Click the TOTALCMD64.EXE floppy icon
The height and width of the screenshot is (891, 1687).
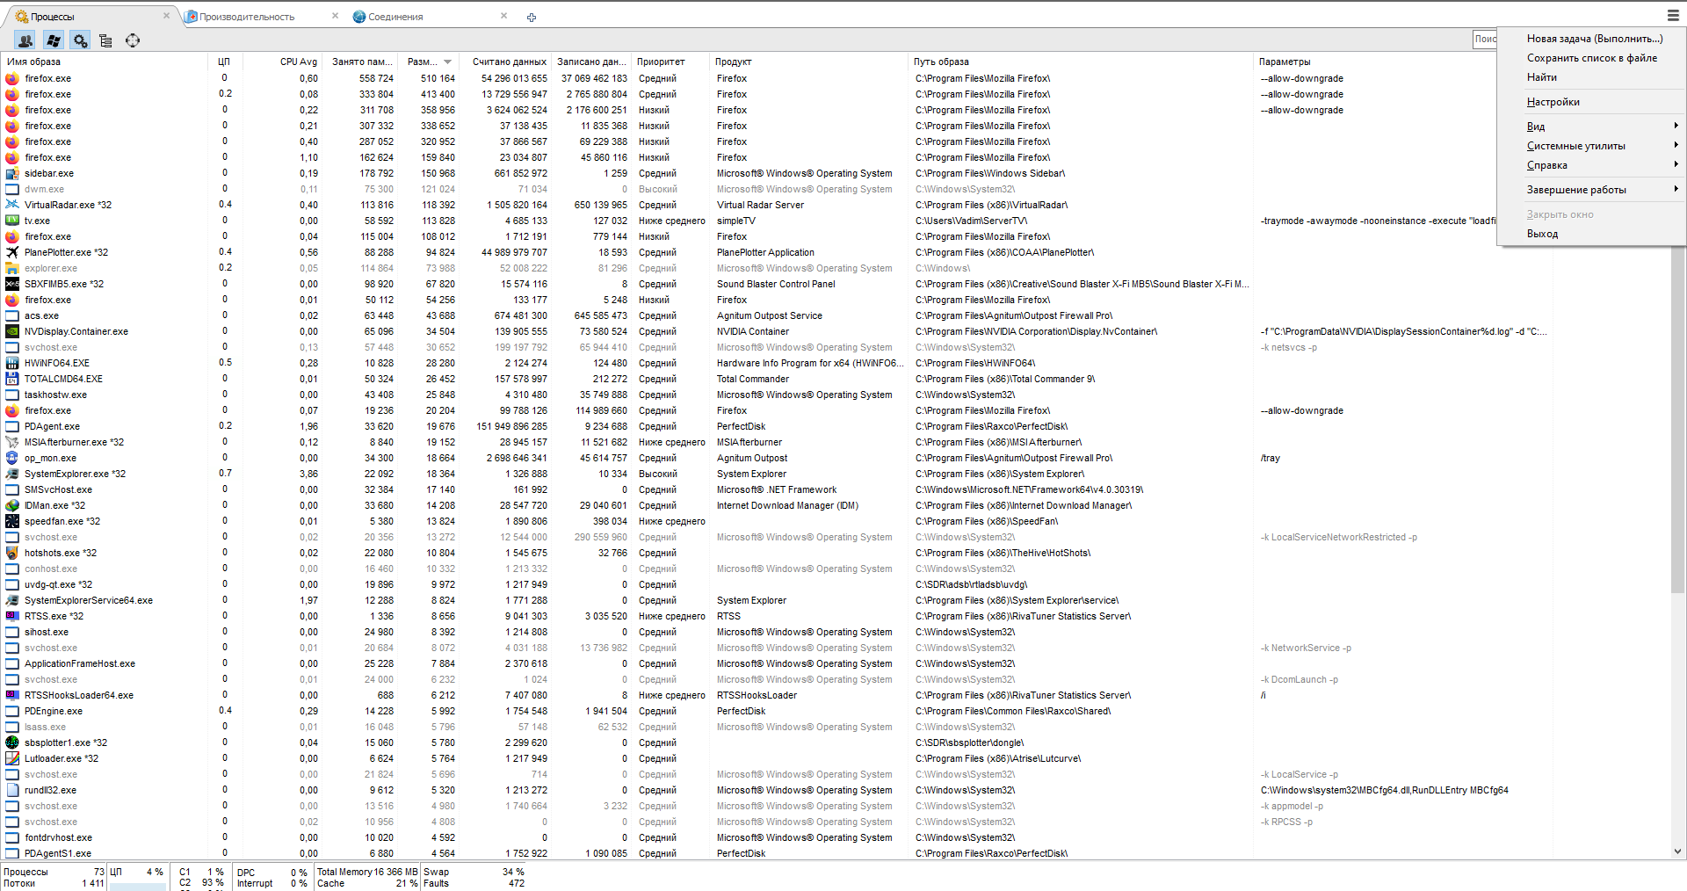pos(12,379)
